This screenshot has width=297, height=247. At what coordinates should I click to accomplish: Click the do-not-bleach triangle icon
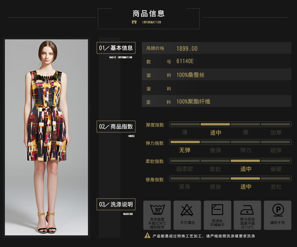(x=187, y=210)
